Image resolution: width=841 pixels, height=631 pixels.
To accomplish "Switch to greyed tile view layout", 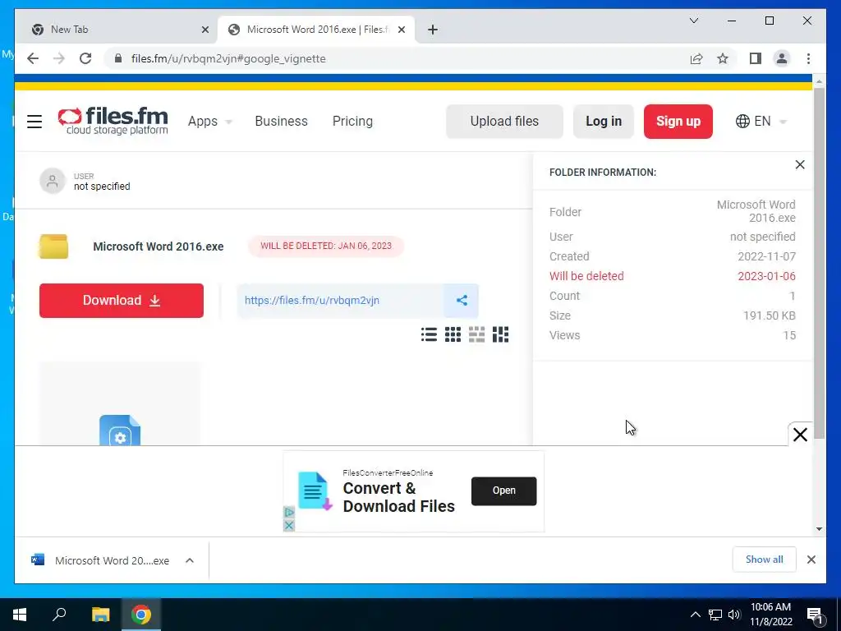I will click(476, 334).
